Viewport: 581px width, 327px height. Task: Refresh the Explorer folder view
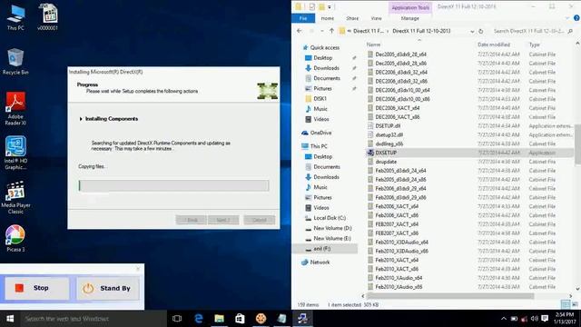point(481,32)
